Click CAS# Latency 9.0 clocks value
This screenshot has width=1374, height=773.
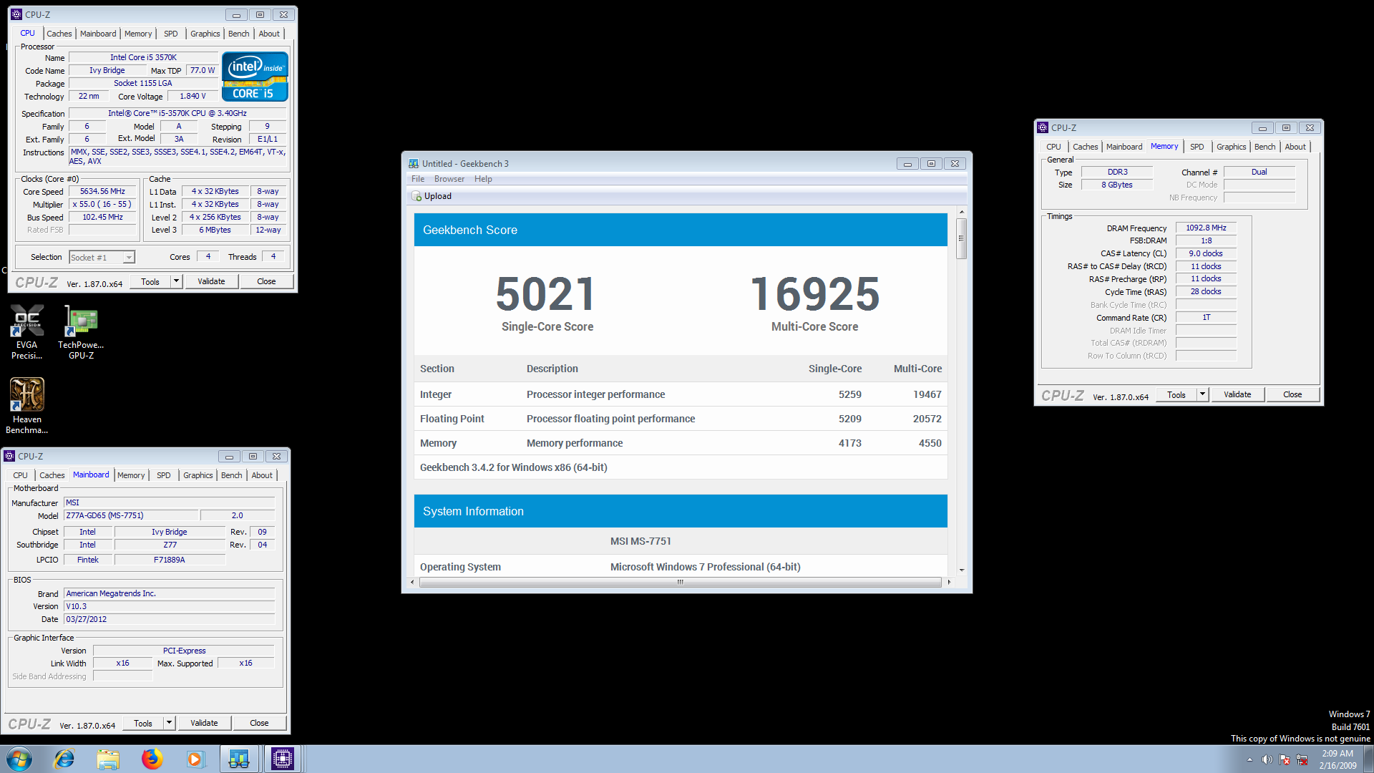[1206, 253]
